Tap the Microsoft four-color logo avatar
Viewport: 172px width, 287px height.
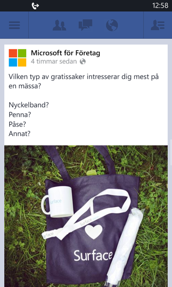(x=18, y=58)
